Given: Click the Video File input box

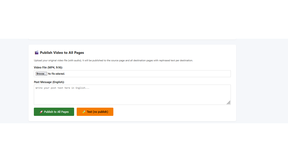Looking at the screenshot, I should 132,74.
